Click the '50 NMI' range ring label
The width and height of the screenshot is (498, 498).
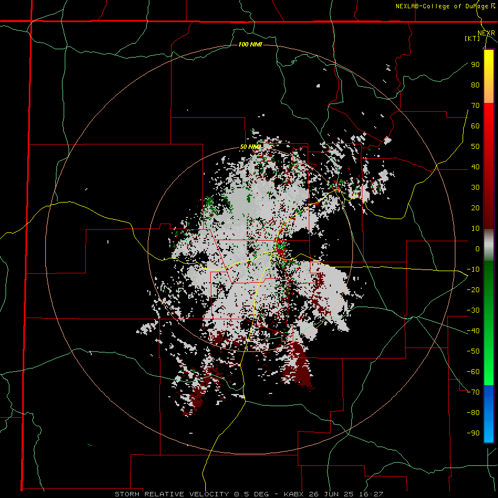pos(250,147)
